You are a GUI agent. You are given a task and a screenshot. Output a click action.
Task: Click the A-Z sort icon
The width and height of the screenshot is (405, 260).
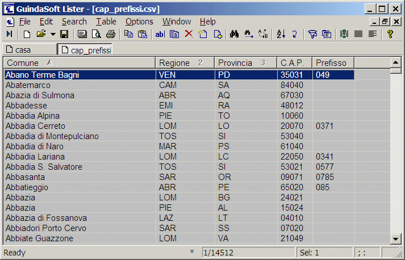(281, 35)
